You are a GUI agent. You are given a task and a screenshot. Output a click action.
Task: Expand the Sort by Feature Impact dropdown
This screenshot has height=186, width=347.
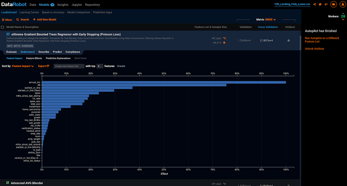pyautogui.click(x=23, y=66)
